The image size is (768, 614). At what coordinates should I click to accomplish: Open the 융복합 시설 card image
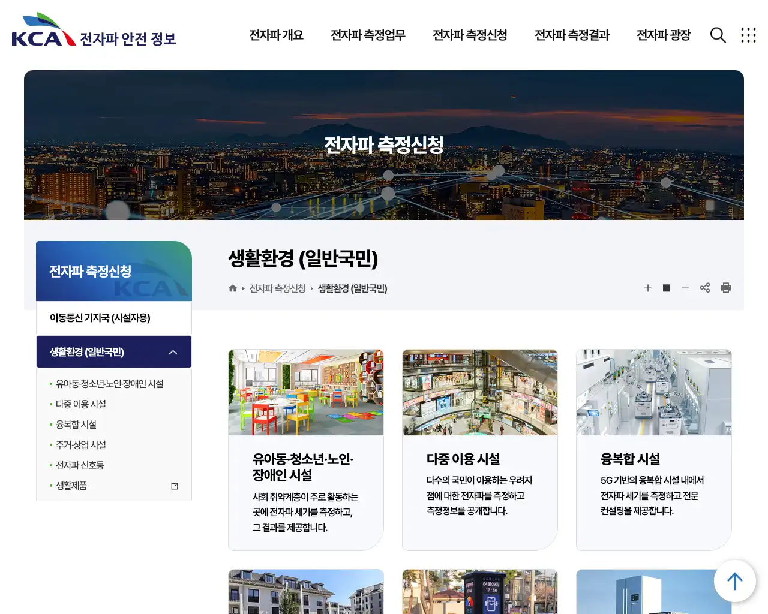pyautogui.click(x=653, y=393)
